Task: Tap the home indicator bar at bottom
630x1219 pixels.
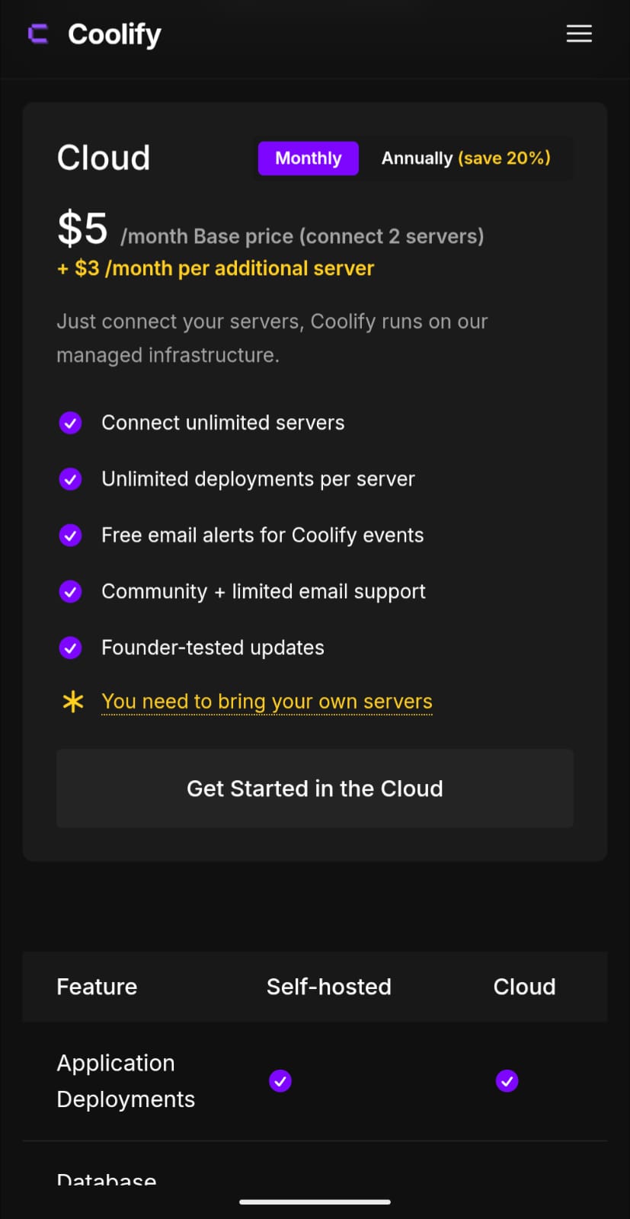Action: [x=315, y=1202]
